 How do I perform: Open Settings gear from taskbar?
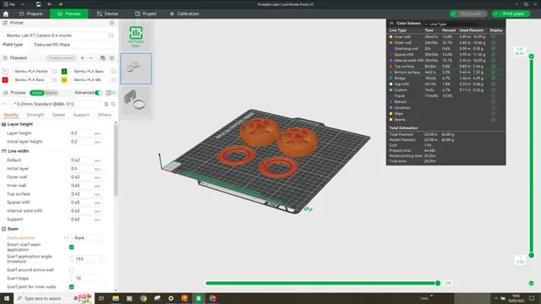point(171,298)
